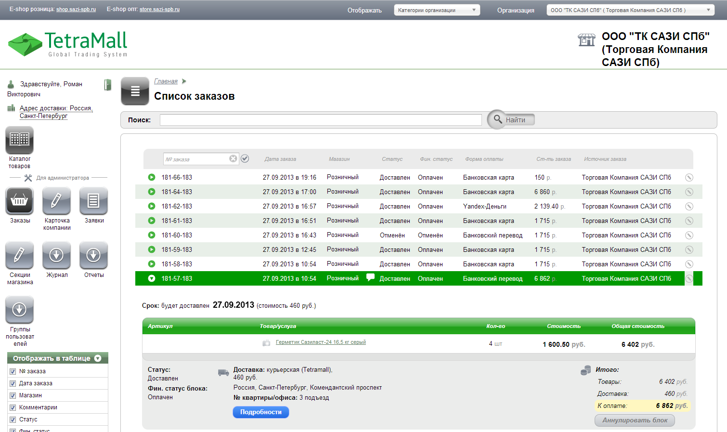Collapse the selected order 181-57-183
The image size is (727, 432).
pos(152,278)
